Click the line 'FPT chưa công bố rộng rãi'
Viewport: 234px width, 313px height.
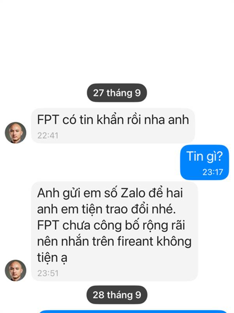pos(111,226)
